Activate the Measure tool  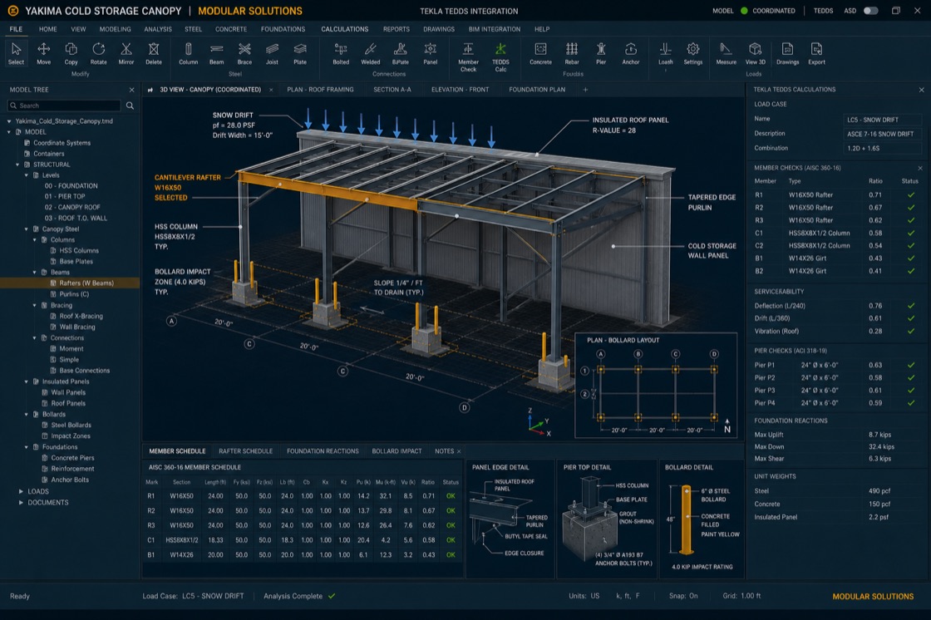coord(726,53)
